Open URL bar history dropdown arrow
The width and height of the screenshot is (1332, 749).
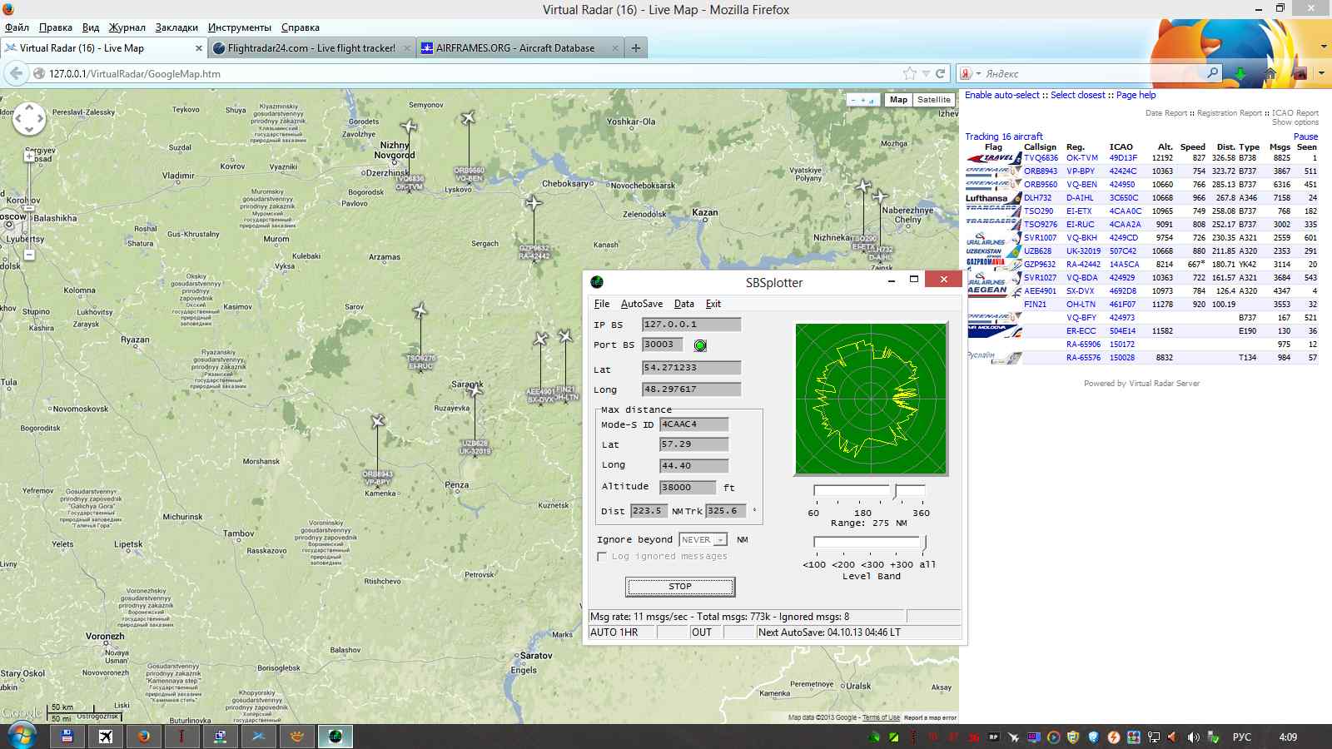pyautogui.click(x=926, y=73)
